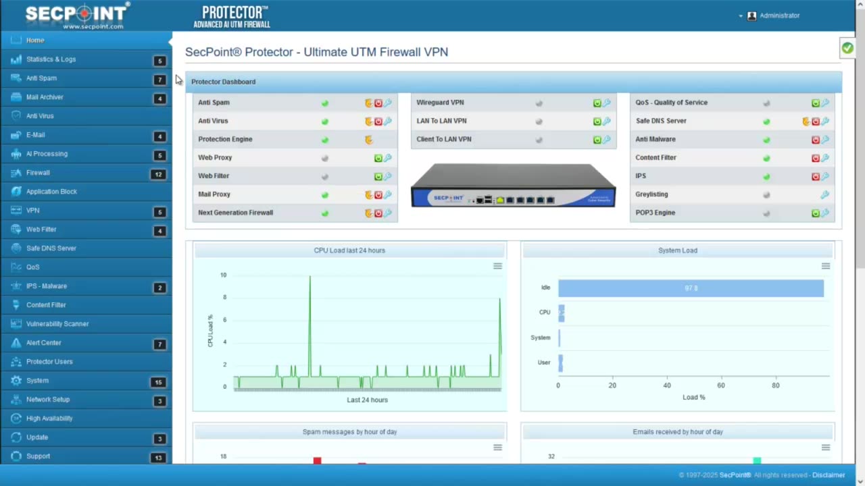865x486 pixels.
Task: Click the red spam messages bar
Action: (x=317, y=460)
